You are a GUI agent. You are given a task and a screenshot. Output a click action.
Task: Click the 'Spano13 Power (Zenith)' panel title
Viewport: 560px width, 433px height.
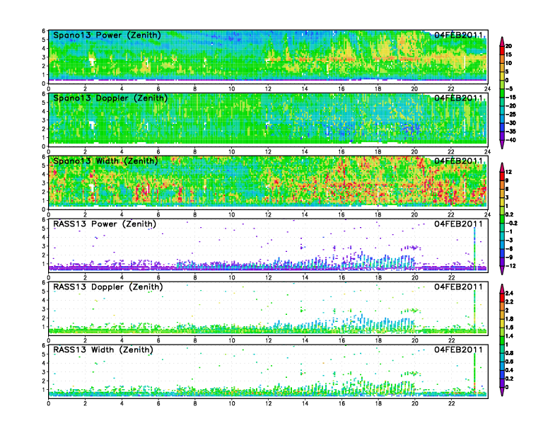click(107, 35)
